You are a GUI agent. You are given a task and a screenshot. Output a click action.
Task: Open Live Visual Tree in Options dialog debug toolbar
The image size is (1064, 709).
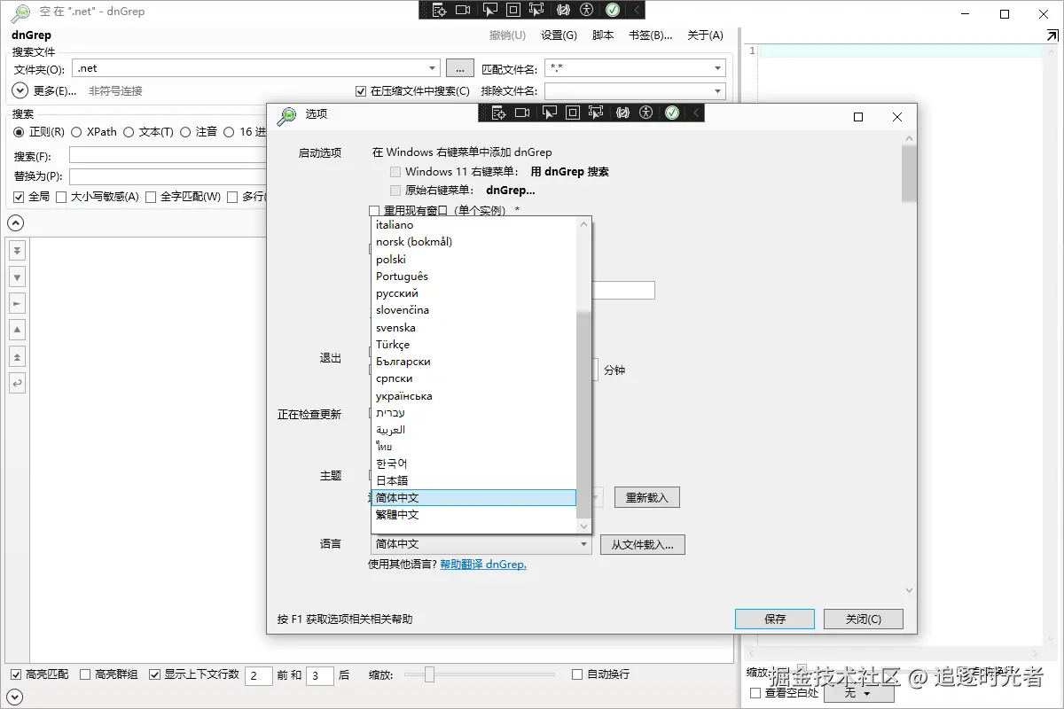pos(497,113)
